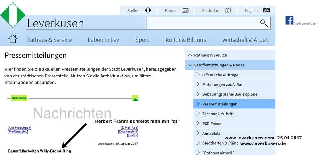Click the zurück link
This screenshot has width=318, height=155.
coord(132,135)
